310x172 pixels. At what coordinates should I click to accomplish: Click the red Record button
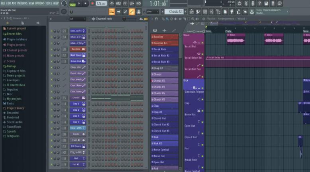tap(92, 3)
